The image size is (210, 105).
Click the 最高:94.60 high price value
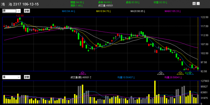pyautogui.click(x=105, y=2)
